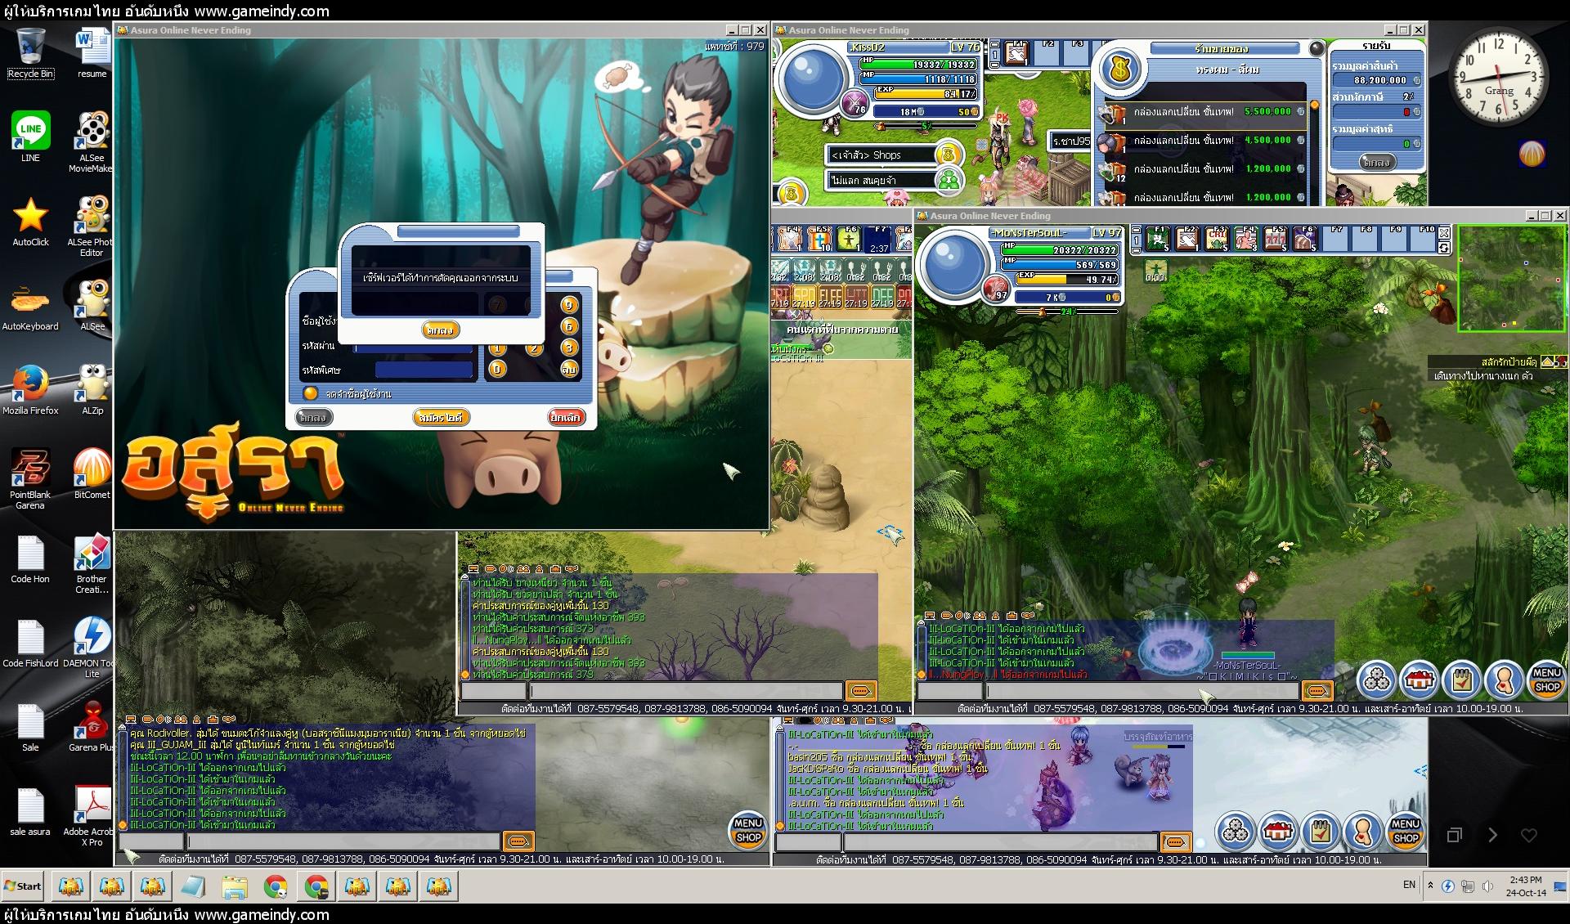Click the orange chat send button in MoNsTerSouL window
1570x924 pixels.
[1317, 691]
